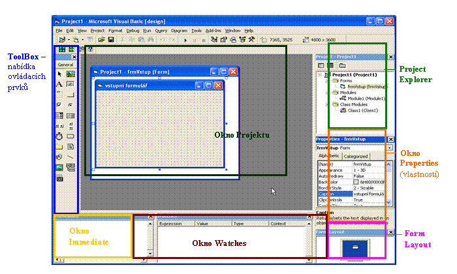
Task: Click the Properties Window toolbar icon
Action: pyautogui.click(x=223, y=40)
